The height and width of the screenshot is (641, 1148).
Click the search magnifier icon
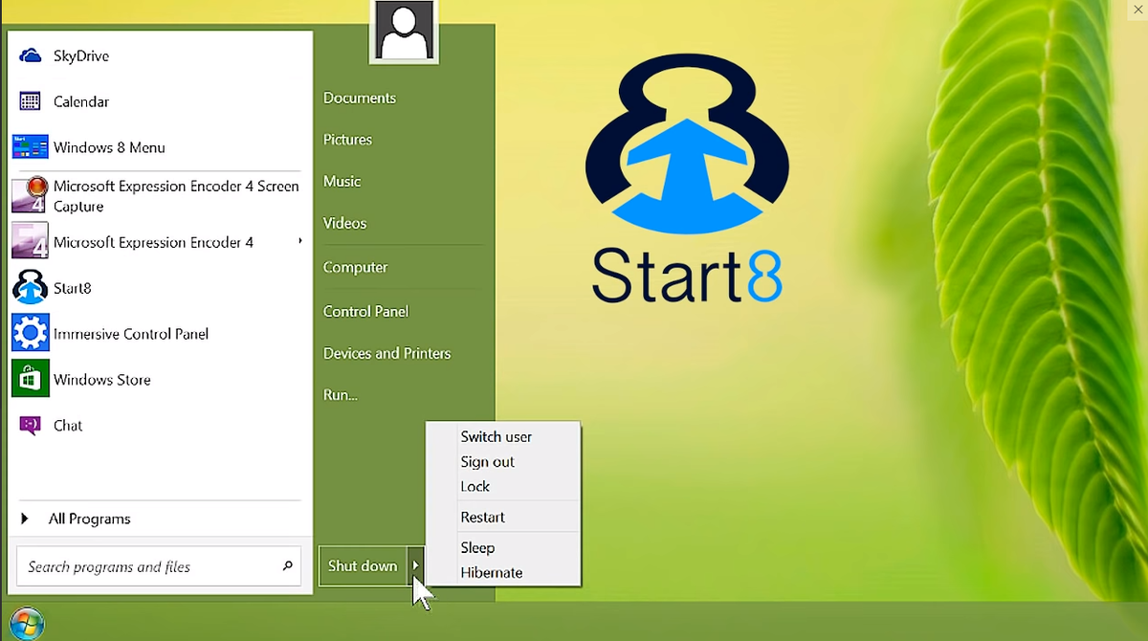tap(287, 566)
